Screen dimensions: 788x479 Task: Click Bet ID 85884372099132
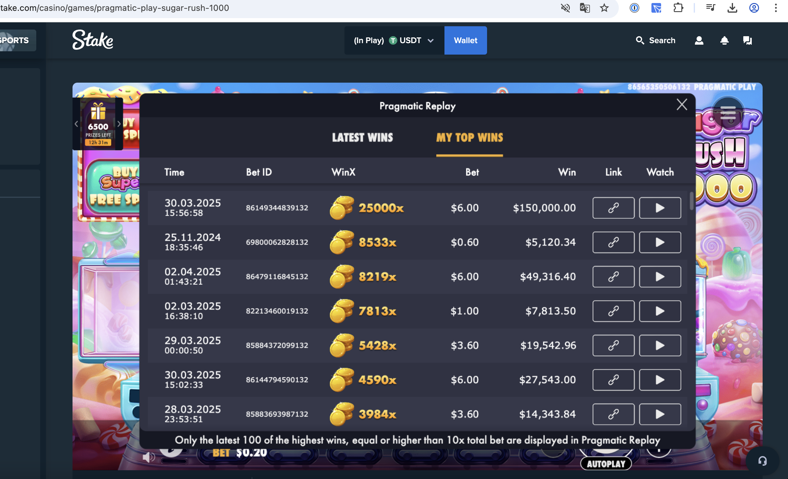[277, 345]
